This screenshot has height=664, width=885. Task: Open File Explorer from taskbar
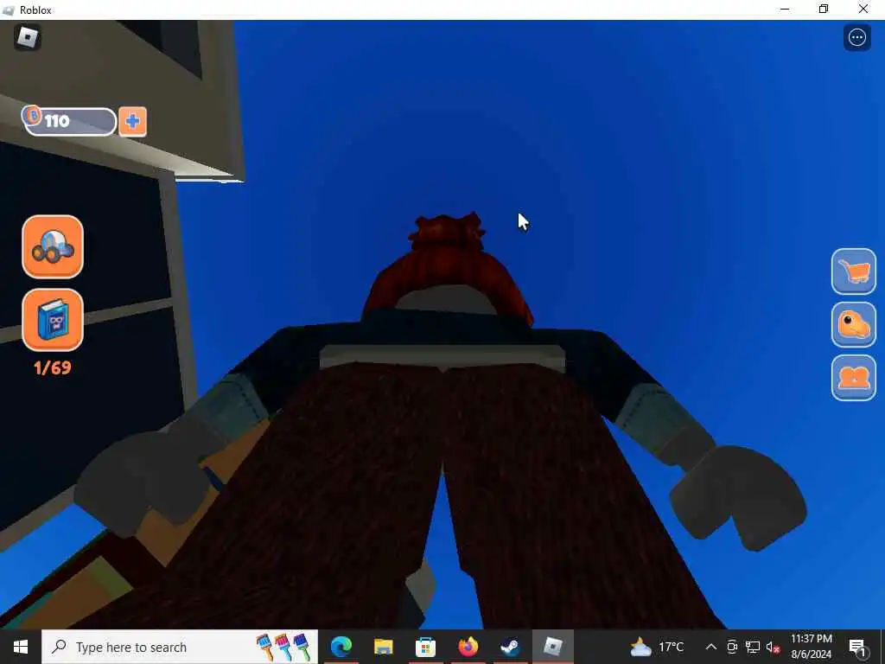tap(383, 647)
